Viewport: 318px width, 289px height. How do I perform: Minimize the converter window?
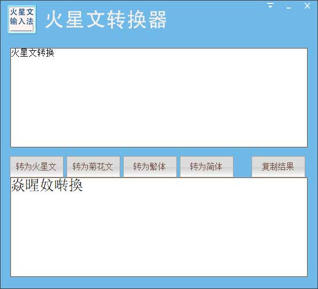coord(289,8)
